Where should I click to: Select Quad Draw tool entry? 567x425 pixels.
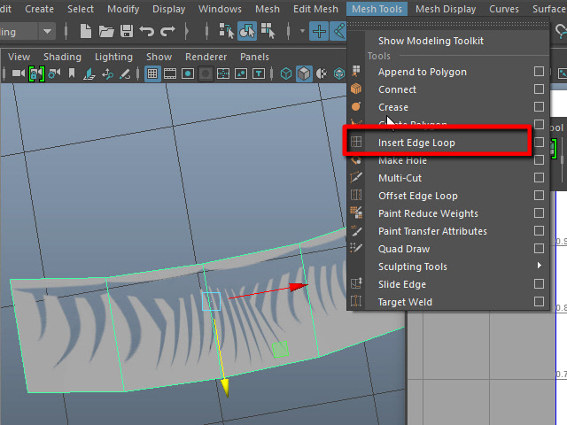pyautogui.click(x=403, y=249)
